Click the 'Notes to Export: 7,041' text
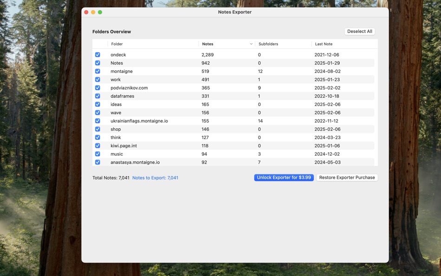The height and width of the screenshot is (276, 441). 155,177
